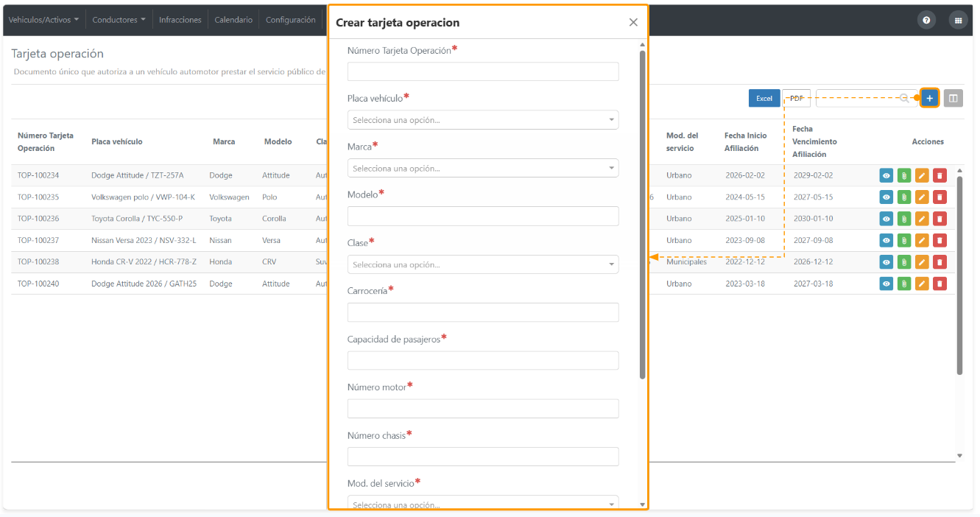Click the table search input box
The image size is (980, 517).
pos(865,99)
